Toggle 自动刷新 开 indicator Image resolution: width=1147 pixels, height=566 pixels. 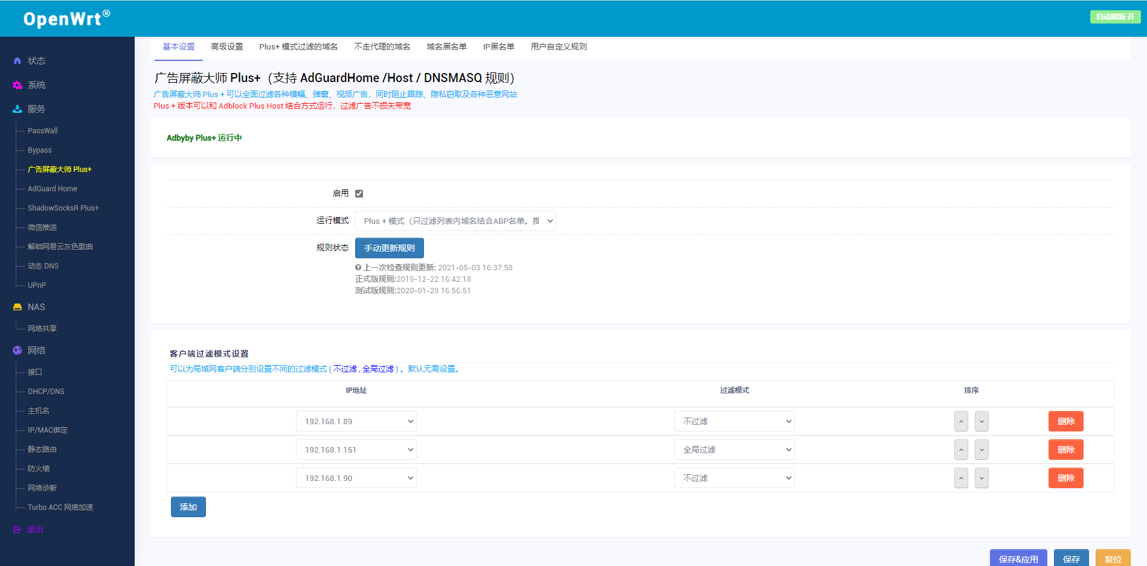pos(1115,17)
